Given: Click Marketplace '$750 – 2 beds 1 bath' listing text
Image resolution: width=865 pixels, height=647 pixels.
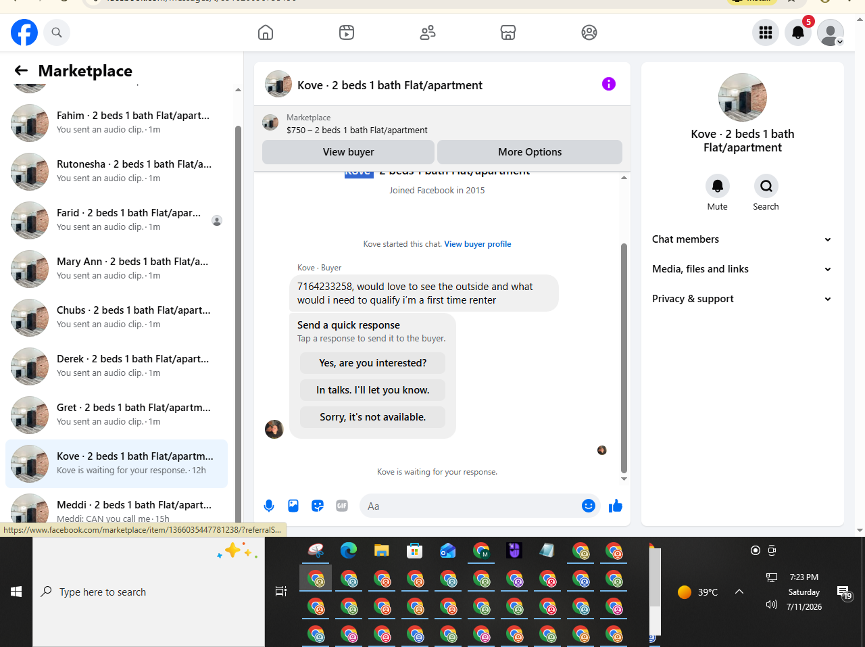Looking at the screenshot, I should point(357,130).
